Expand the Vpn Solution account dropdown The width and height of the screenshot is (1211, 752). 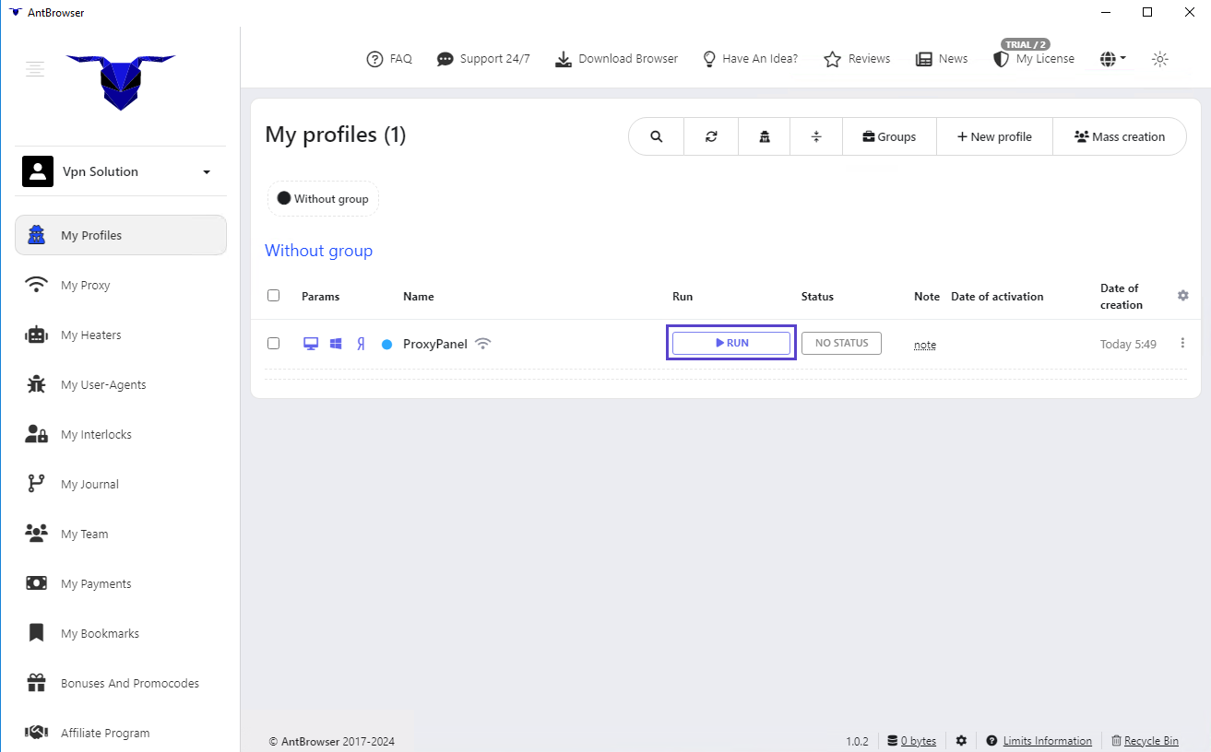208,170
